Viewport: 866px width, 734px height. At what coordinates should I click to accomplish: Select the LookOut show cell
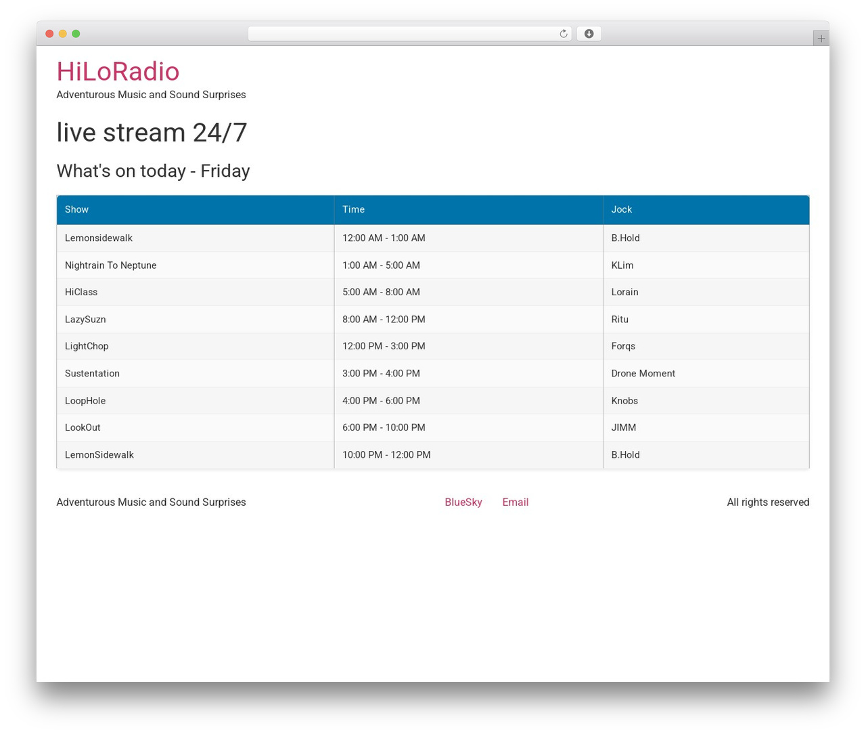(x=196, y=428)
